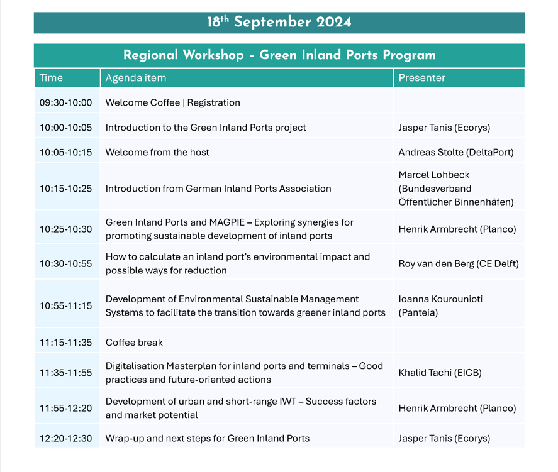Click the MAGPIE synergies agenda item
Viewport: 558px width, 472px height.
[x=229, y=229]
